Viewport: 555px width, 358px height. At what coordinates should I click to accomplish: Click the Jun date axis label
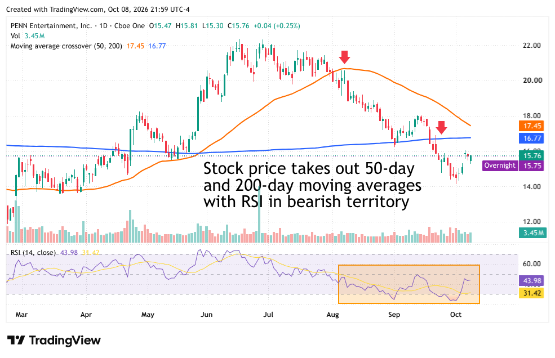point(206,315)
